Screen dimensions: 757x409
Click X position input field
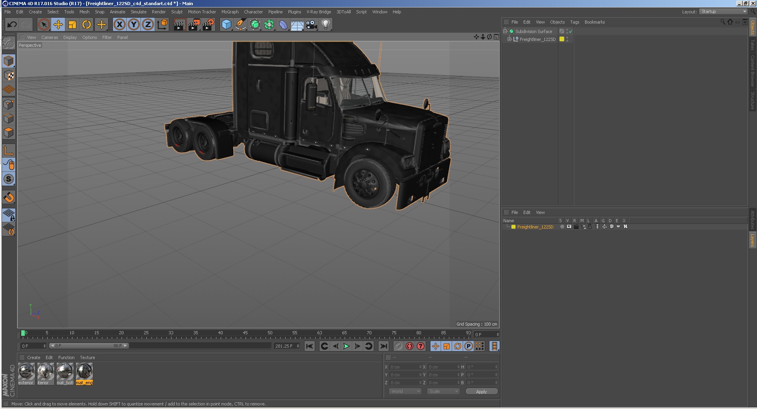405,367
